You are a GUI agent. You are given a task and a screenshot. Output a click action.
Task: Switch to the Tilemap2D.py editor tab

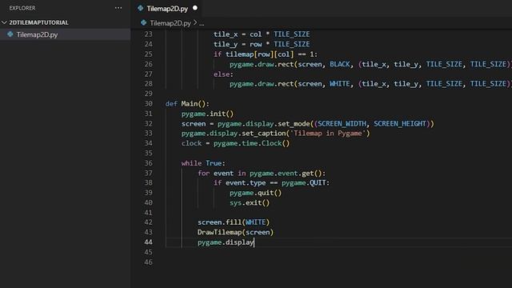click(167, 9)
